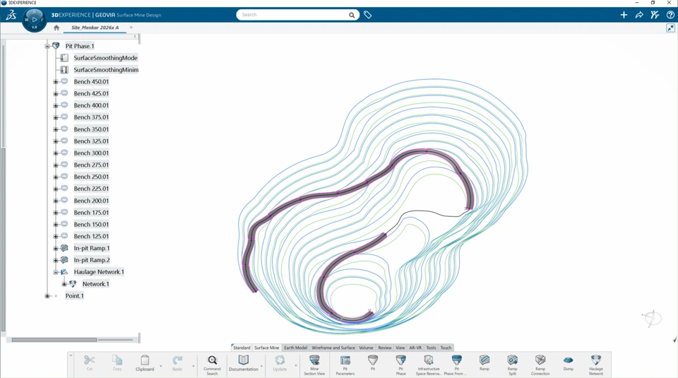
Task: Switch to the Standard tab
Action: pos(242,348)
